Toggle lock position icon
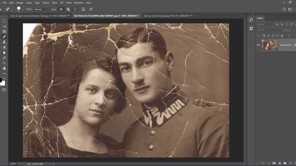Screen dimensions: 296x166 (x=273, y=36)
